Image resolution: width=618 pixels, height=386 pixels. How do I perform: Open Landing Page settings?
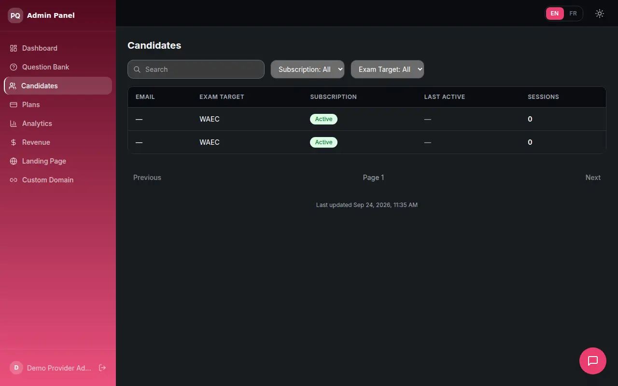pos(58,161)
